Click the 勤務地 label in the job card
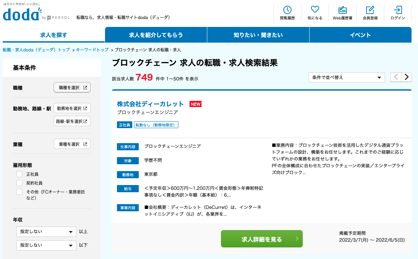The height and width of the screenshot is (259, 418). click(x=128, y=175)
